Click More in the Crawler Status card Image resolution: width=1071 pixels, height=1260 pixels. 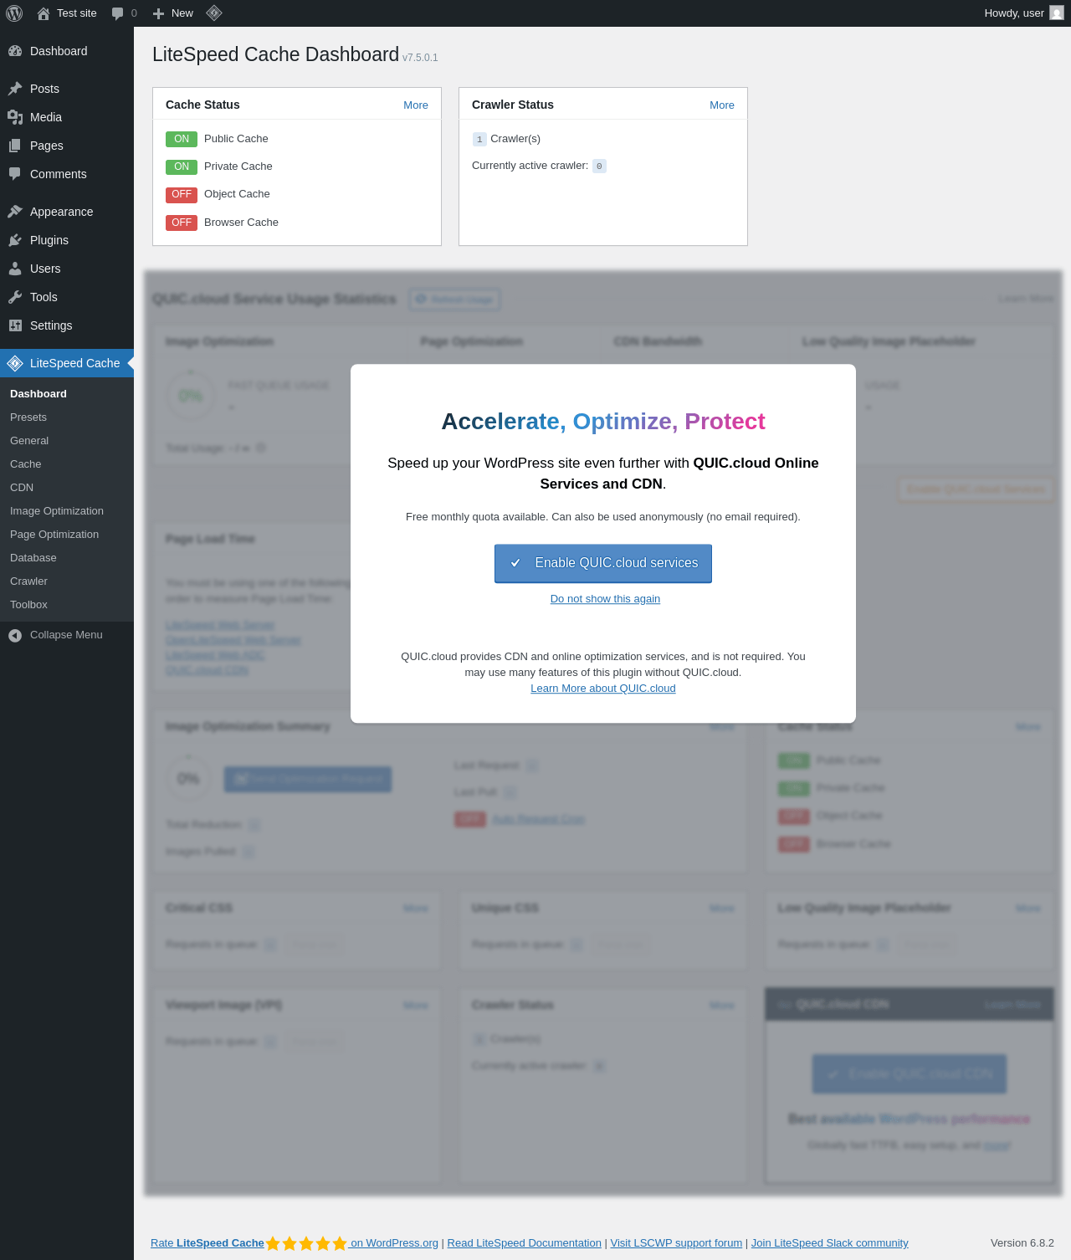pyautogui.click(x=722, y=105)
